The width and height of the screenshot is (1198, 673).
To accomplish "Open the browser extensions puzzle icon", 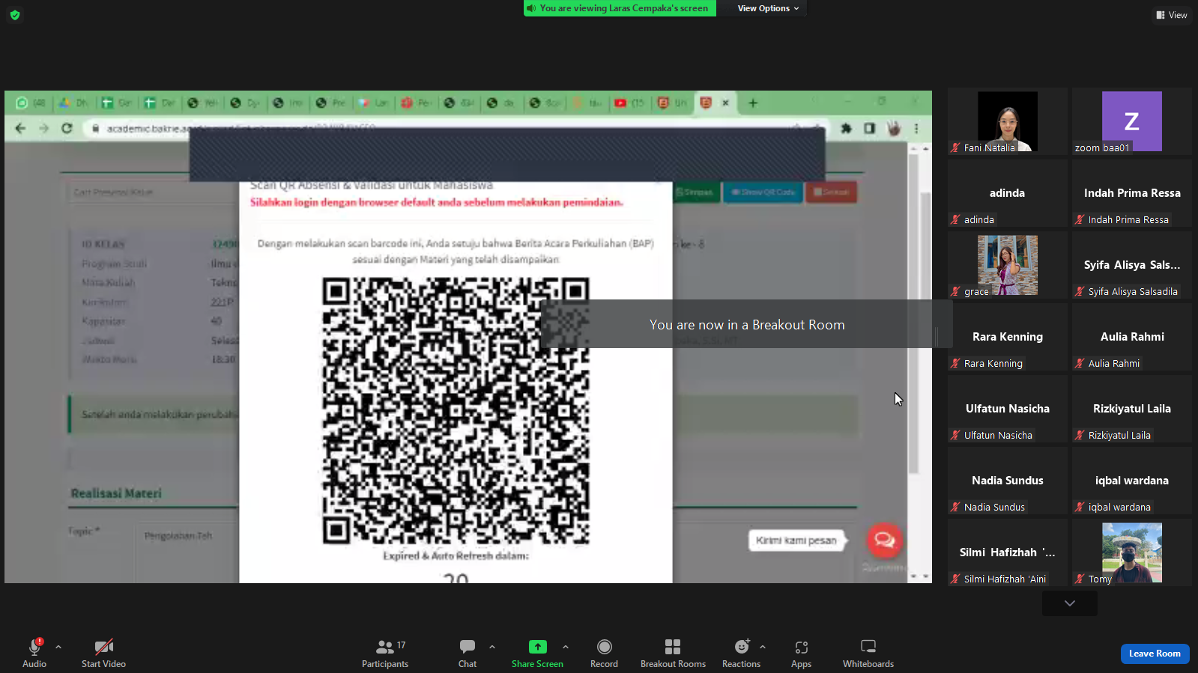I will click(x=846, y=128).
